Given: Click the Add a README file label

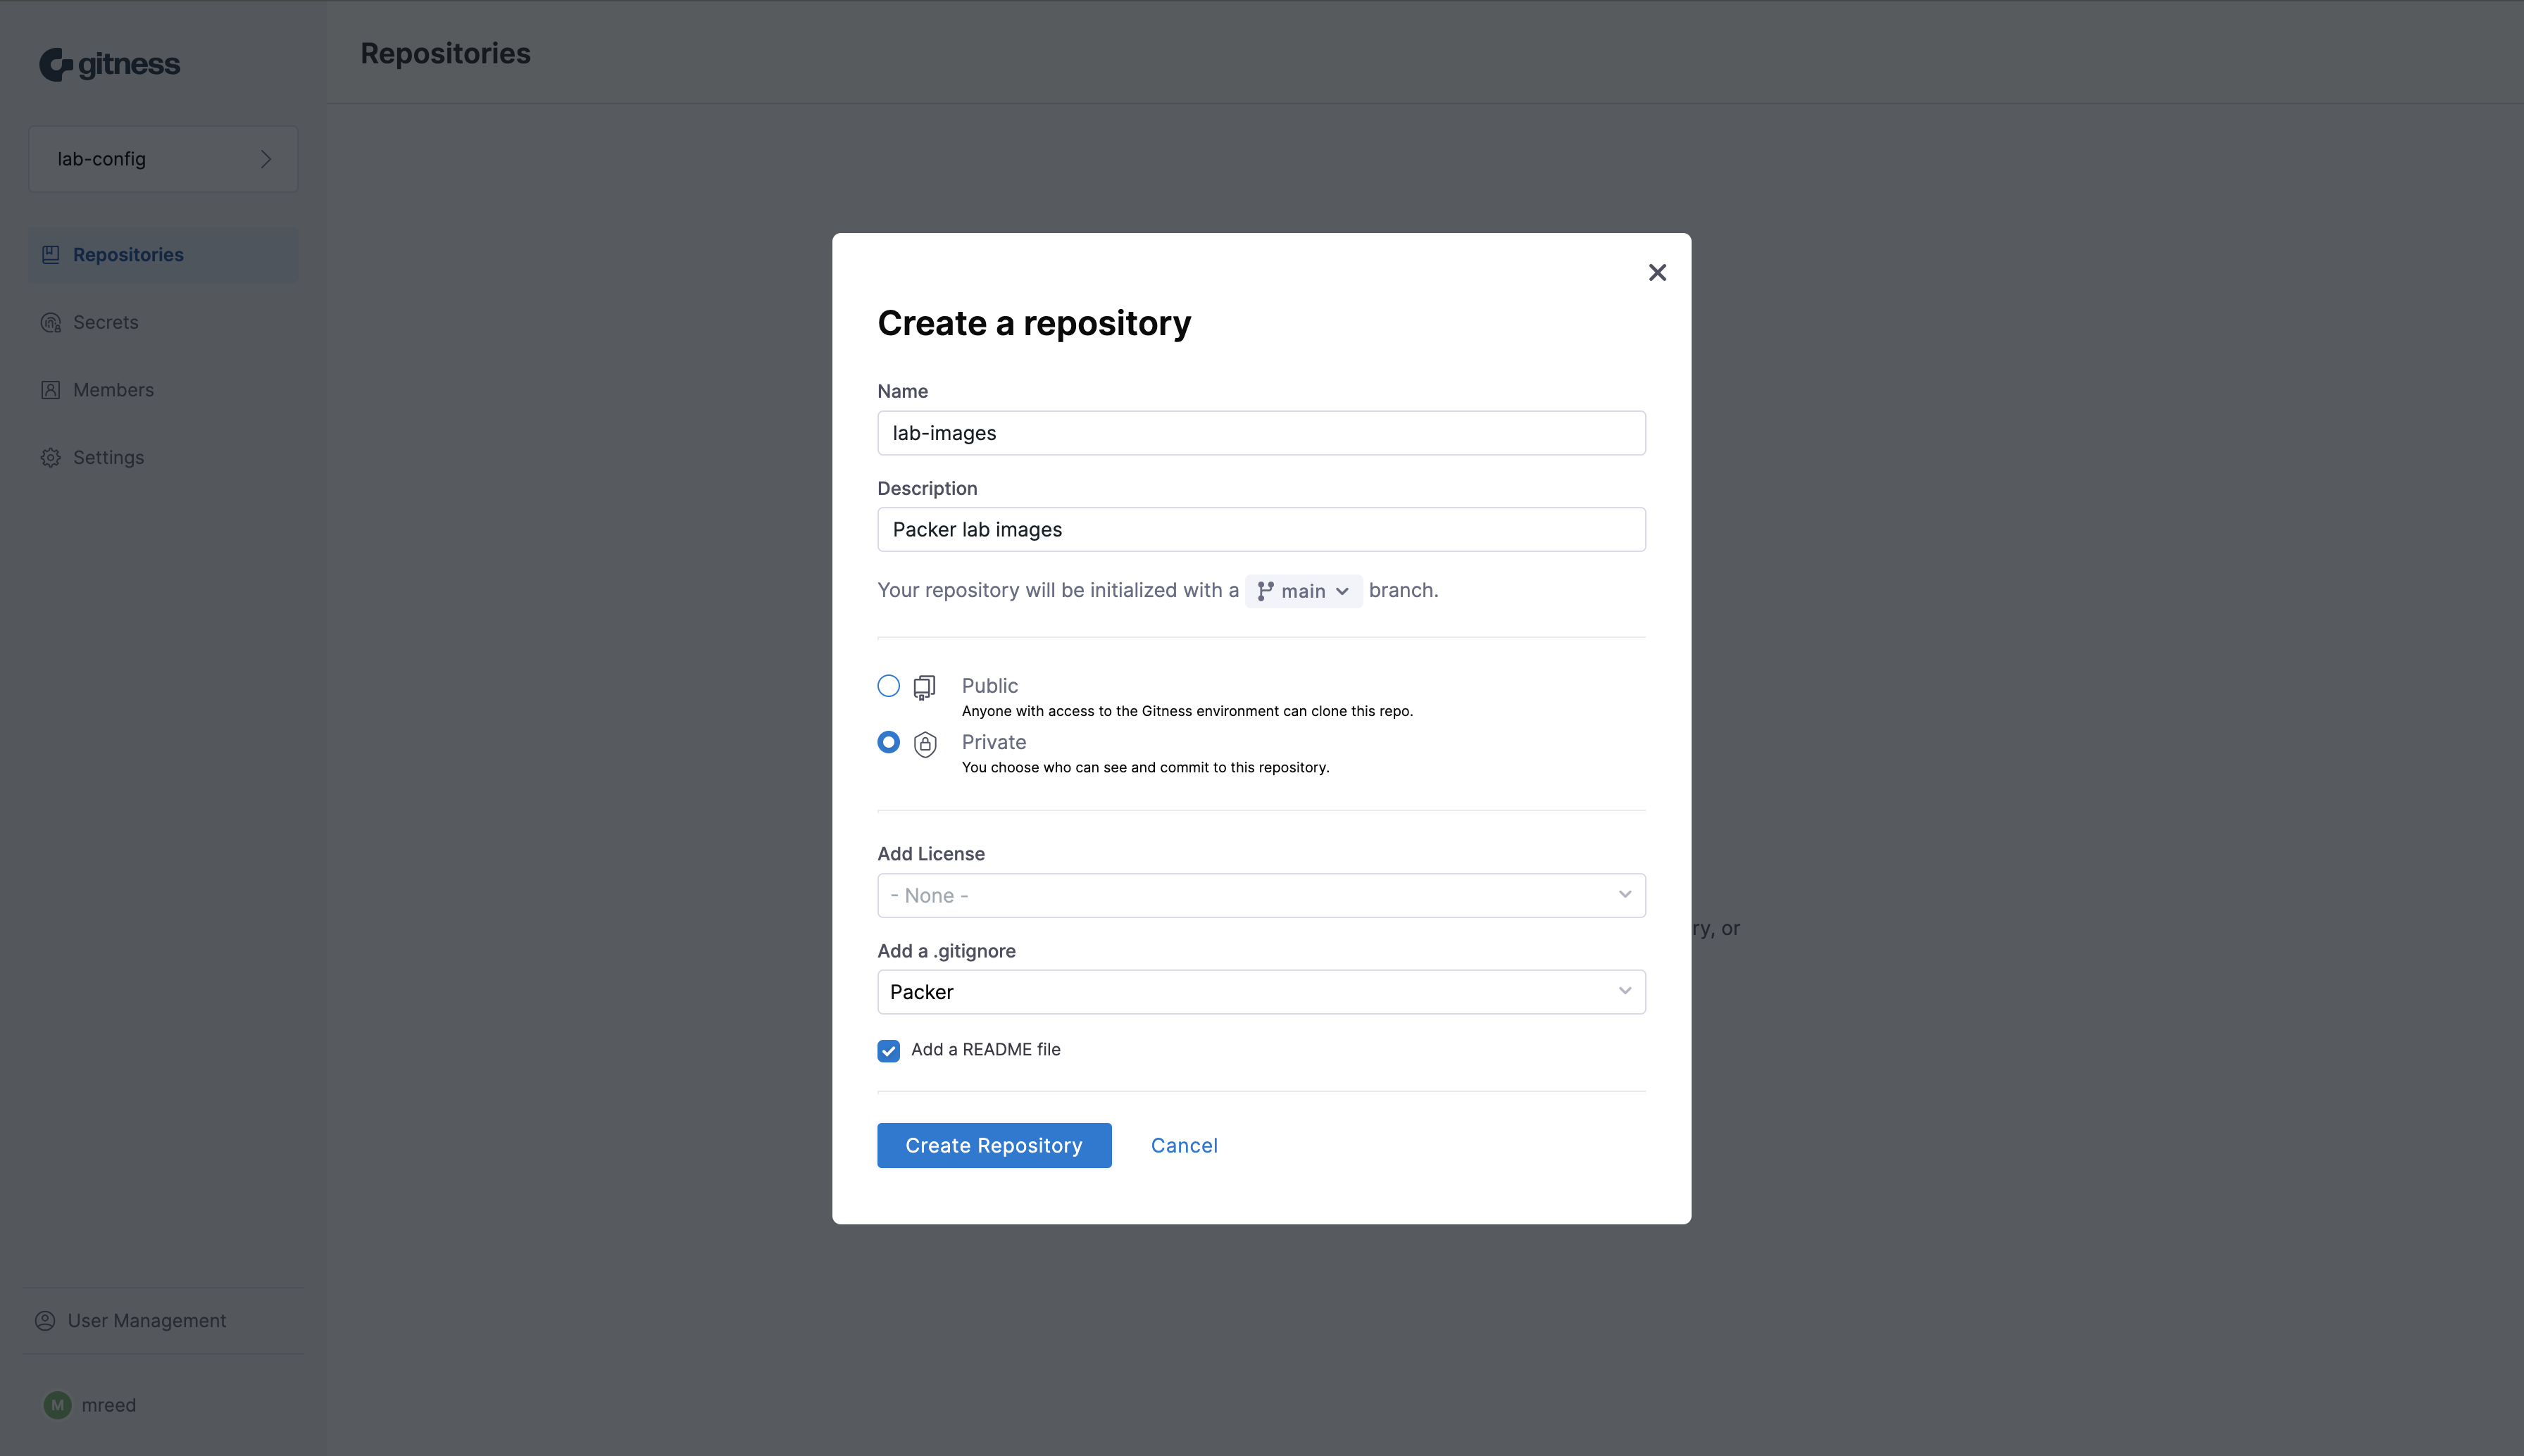Looking at the screenshot, I should point(985,1049).
